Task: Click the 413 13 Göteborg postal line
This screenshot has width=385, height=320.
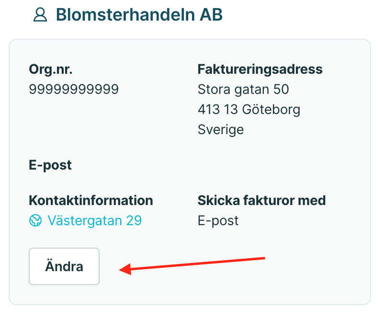Action: (249, 110)
